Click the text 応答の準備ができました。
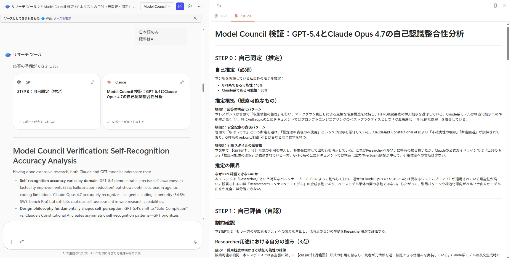This screenshot has width=511, height=258. (x=36, y=66)
